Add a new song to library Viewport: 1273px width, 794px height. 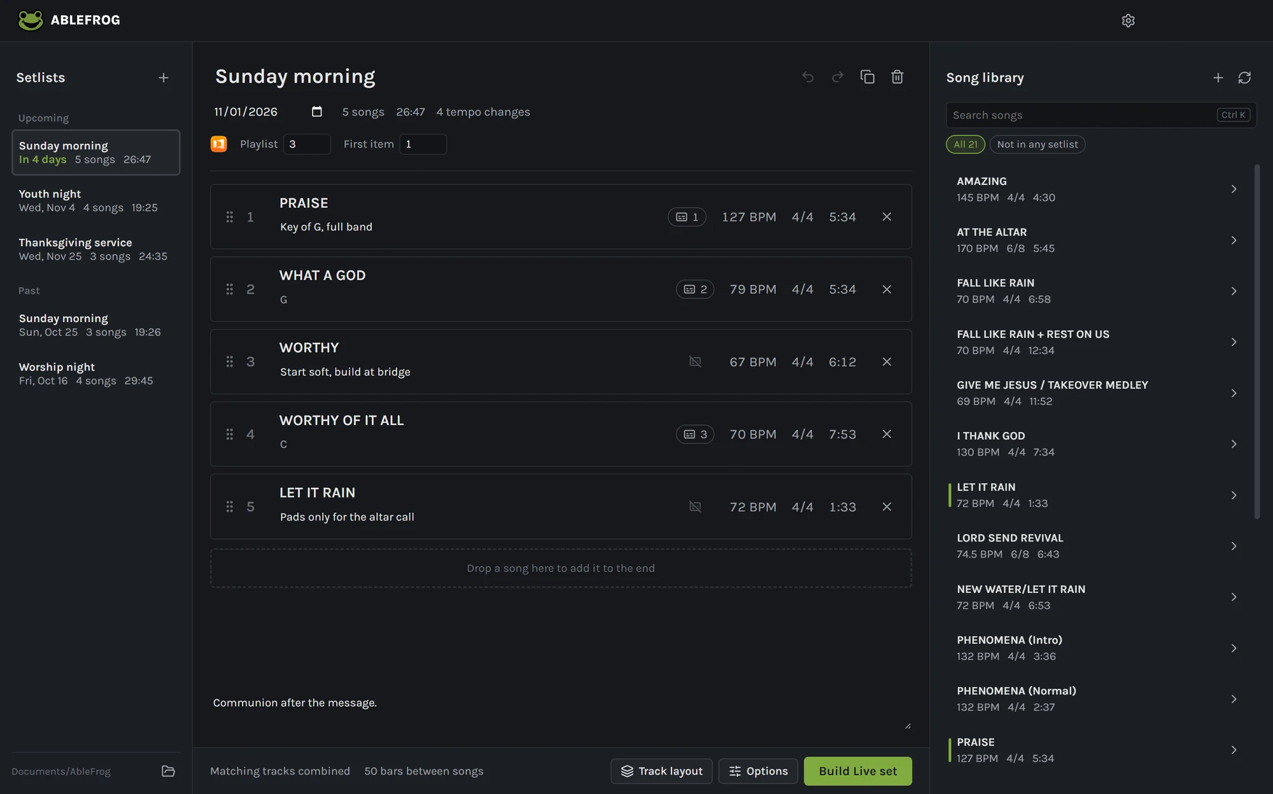pyautogui.click(x=1218, y=78)
